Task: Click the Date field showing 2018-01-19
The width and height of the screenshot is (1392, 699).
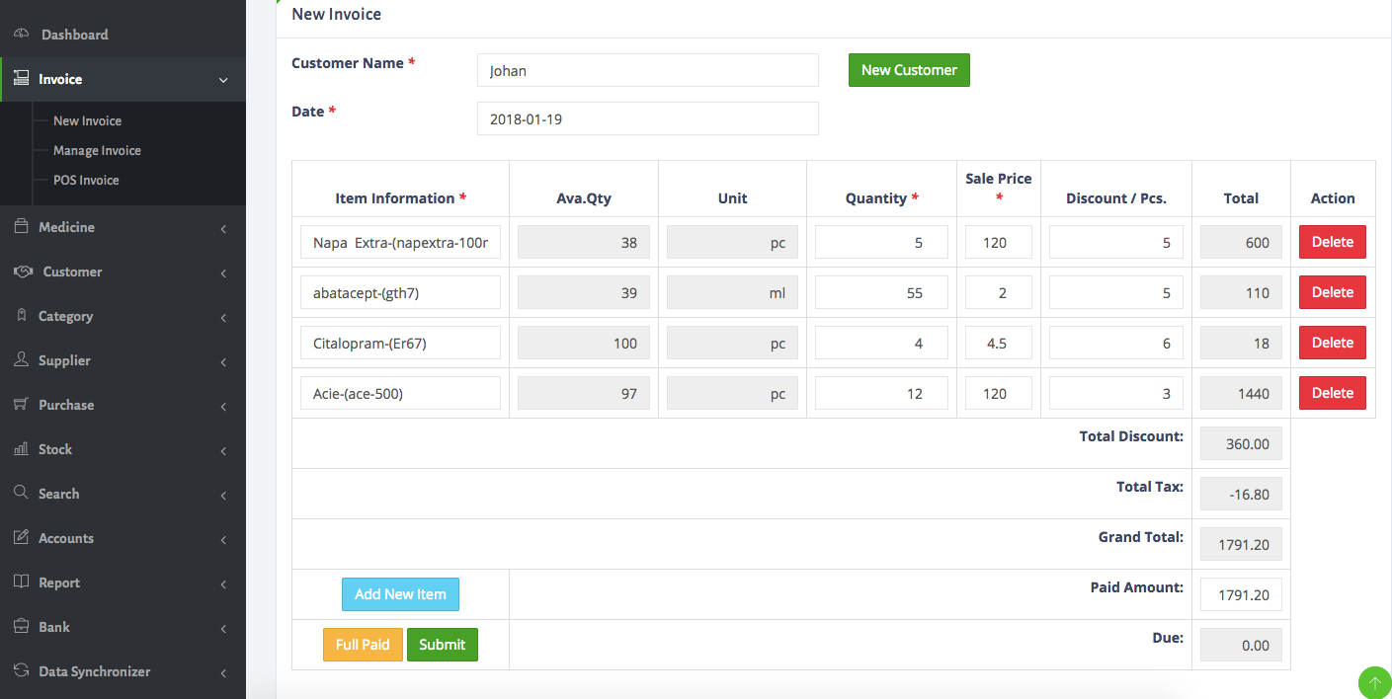Action: [647, 118]
